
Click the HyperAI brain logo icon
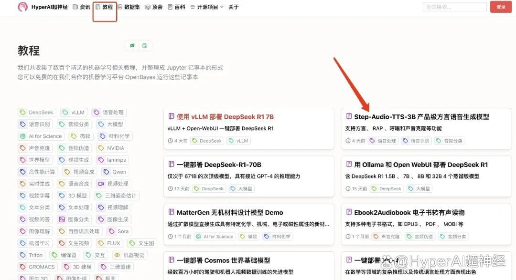pos(22,7)
